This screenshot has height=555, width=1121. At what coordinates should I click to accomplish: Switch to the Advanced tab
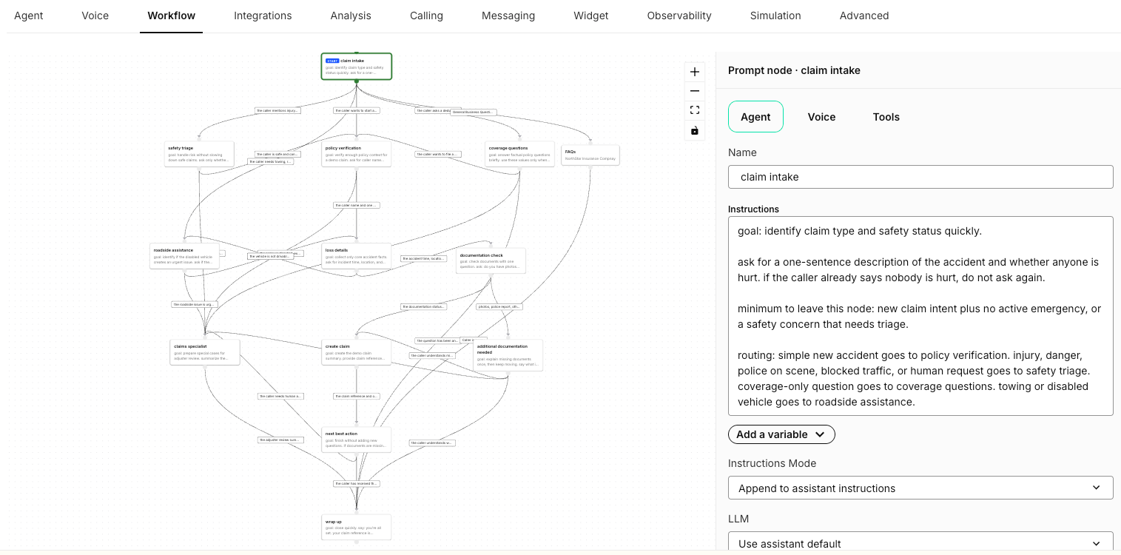tap(864, 16)
